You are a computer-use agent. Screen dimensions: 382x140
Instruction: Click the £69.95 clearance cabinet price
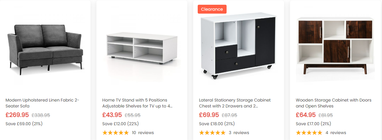pyautogui.click(x=209, y=115)
